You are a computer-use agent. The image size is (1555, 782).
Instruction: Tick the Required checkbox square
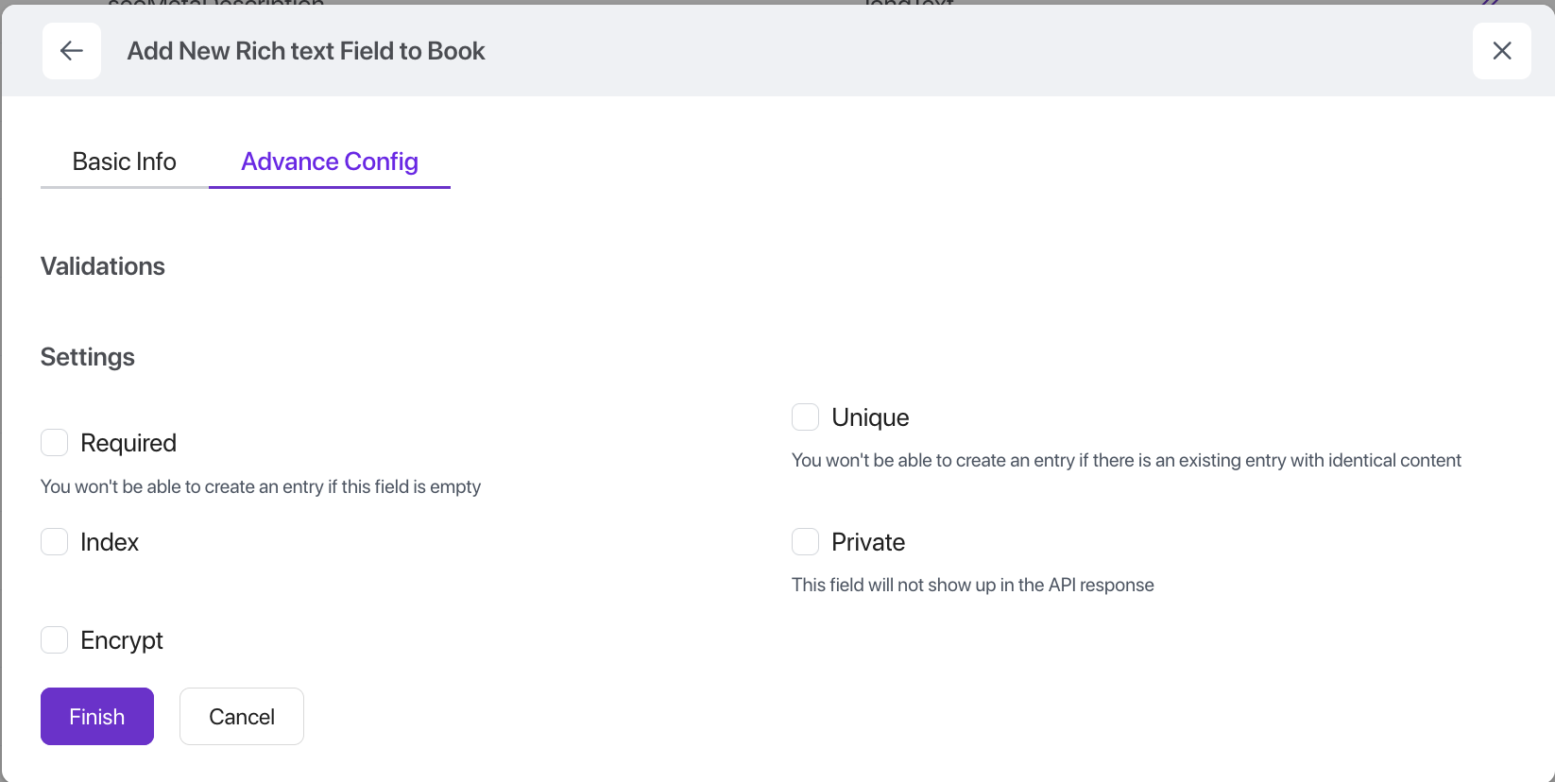(x=55, y=443)
